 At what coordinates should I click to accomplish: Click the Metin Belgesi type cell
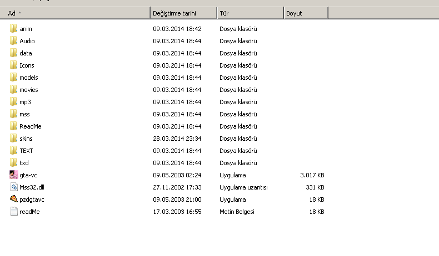tap(237, 212)
